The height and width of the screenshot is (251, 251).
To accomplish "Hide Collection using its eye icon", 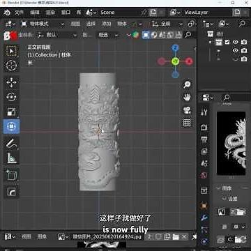I will (236, 42).
